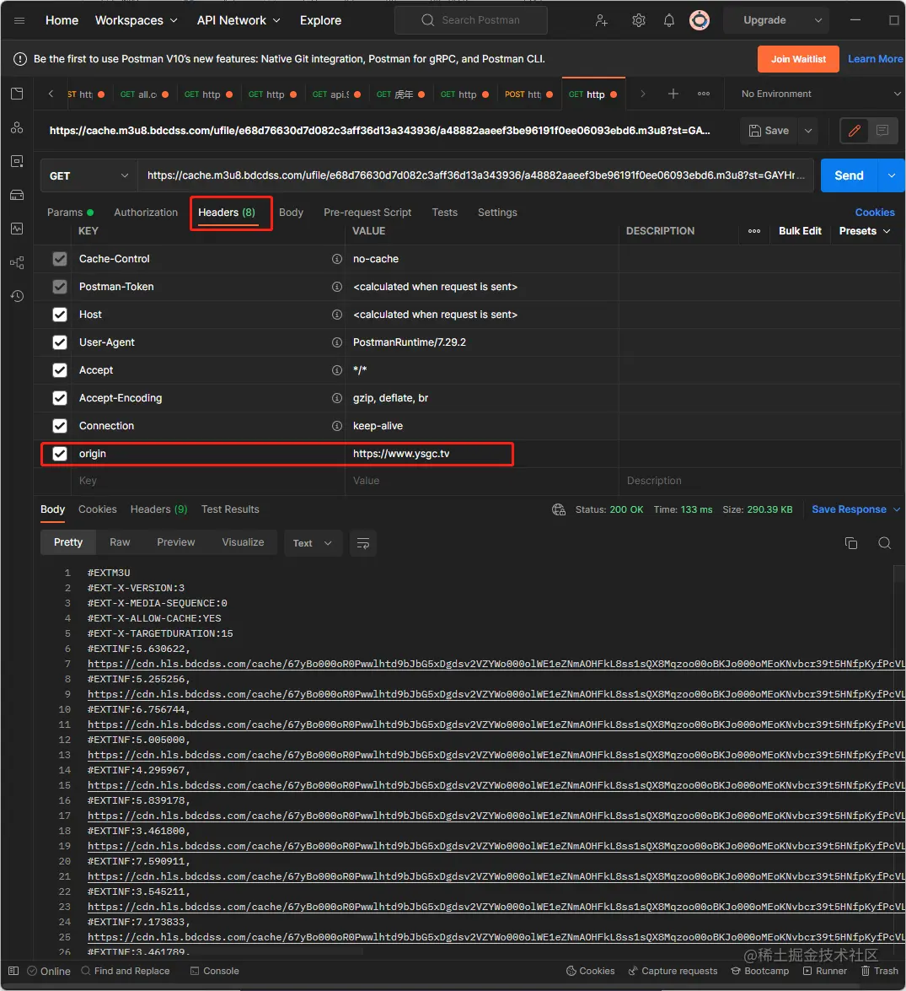Uncheck the Cache-Control header
Viewport: 906px width, 991px height.
coord(59,259)
